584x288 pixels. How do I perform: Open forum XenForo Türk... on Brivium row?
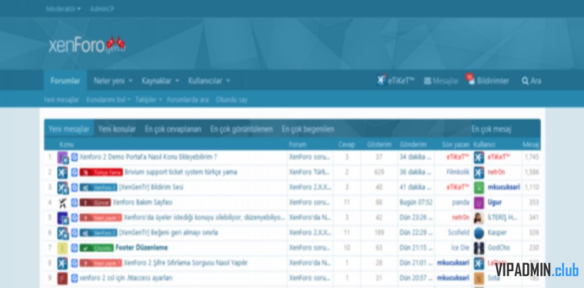310,172
